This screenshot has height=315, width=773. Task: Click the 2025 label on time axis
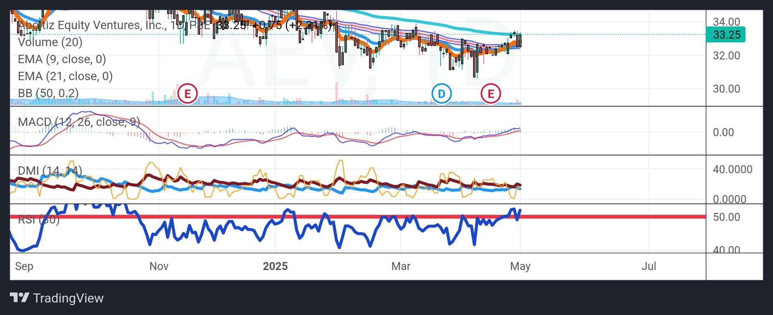(275, 266)
